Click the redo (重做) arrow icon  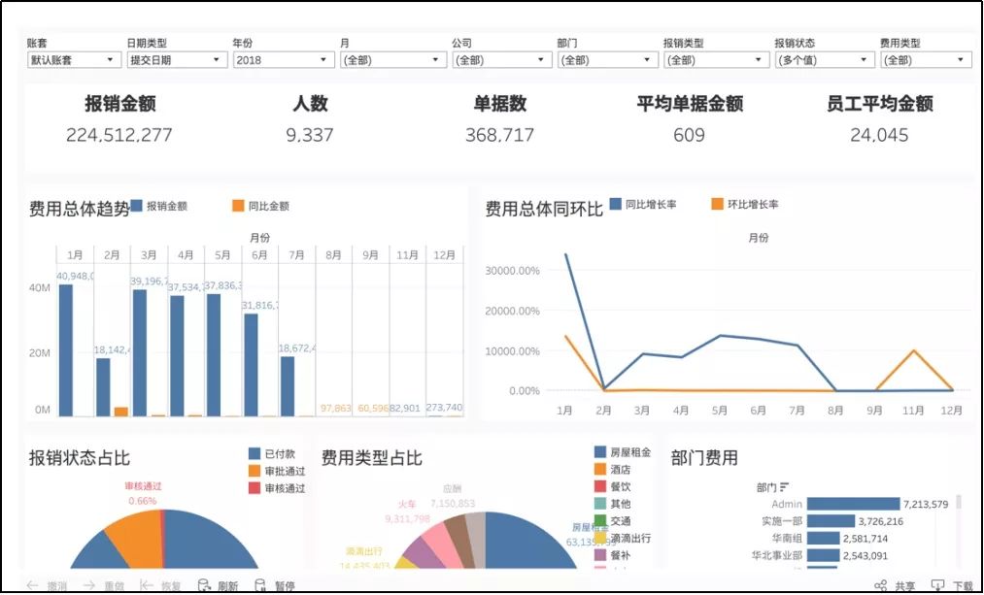[89, 585]
